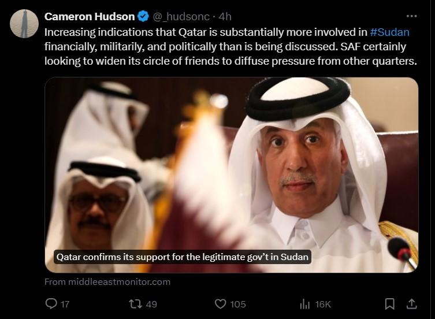This screenshot has width=435, height=319.
Task: View analytics via the bar chart icon
Action: coord(304,304)
